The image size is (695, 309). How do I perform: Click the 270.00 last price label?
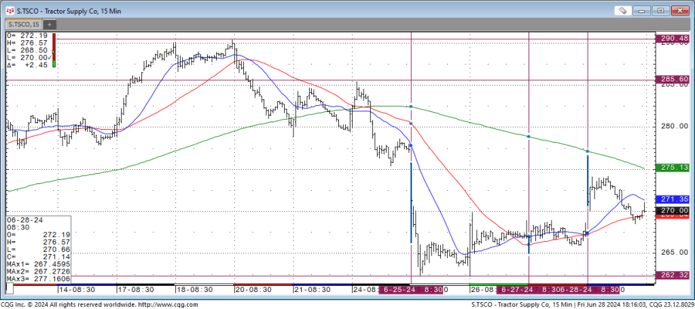(674, 211)
